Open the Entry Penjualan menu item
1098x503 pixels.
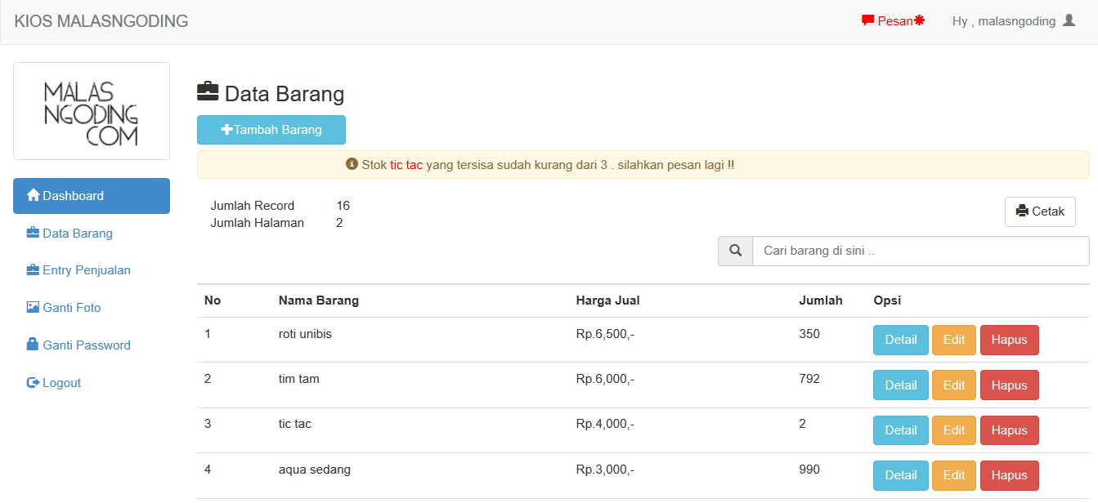[86, 270]
